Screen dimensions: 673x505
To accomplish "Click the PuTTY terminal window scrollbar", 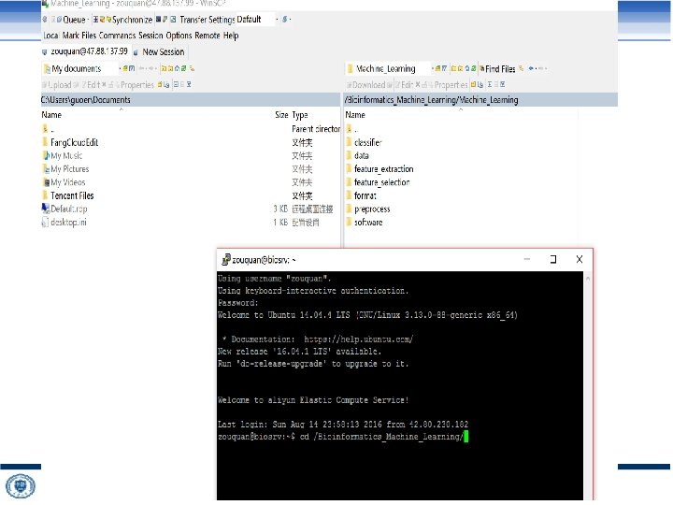I will (x=588, y=385).
